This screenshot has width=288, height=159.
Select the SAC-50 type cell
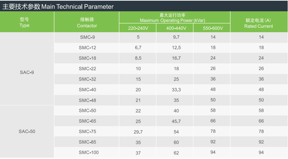[x=27, y=131]
